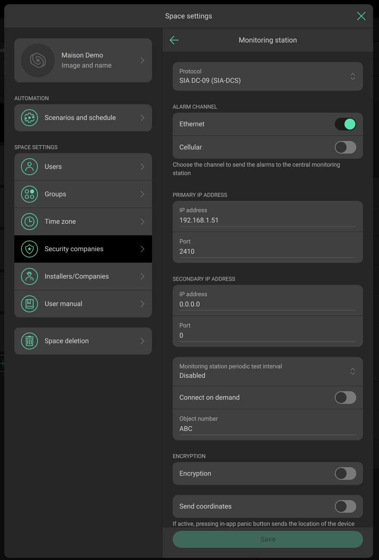
Task: Open Monitoring station periodic test interval dropdown
Action: tap(268, 371)
